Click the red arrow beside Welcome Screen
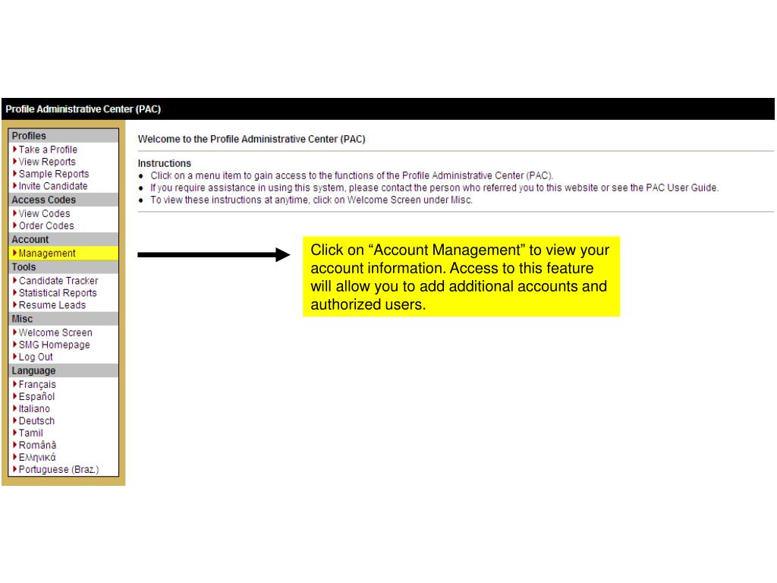 [x=15, y=332]
